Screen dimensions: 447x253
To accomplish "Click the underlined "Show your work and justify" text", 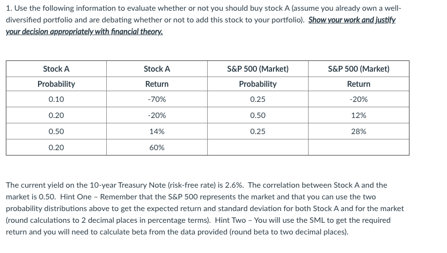I will 352,21.
